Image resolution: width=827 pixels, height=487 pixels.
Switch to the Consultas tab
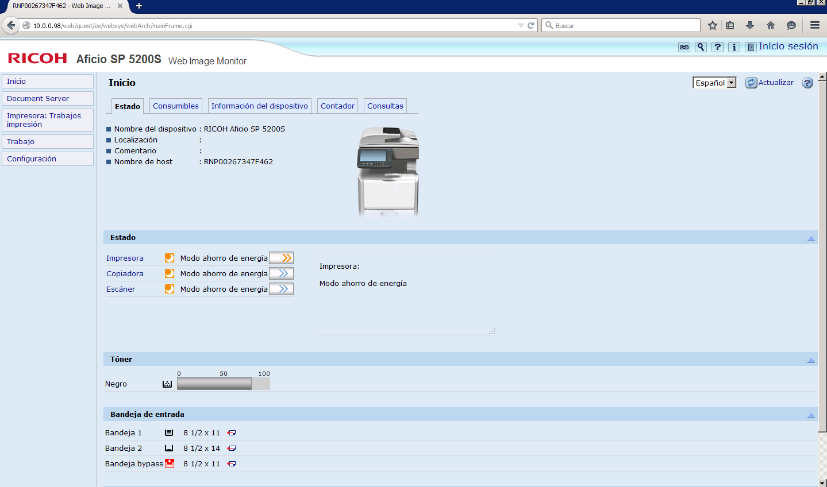coord(385,106)
